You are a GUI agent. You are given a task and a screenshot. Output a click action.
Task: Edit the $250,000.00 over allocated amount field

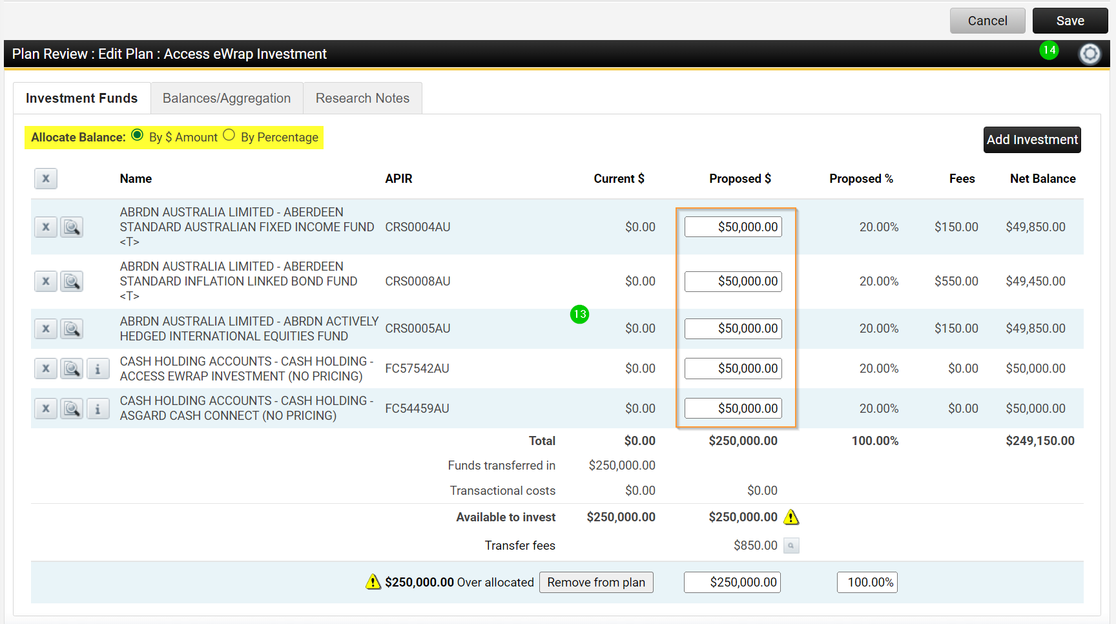coord(732,582)
